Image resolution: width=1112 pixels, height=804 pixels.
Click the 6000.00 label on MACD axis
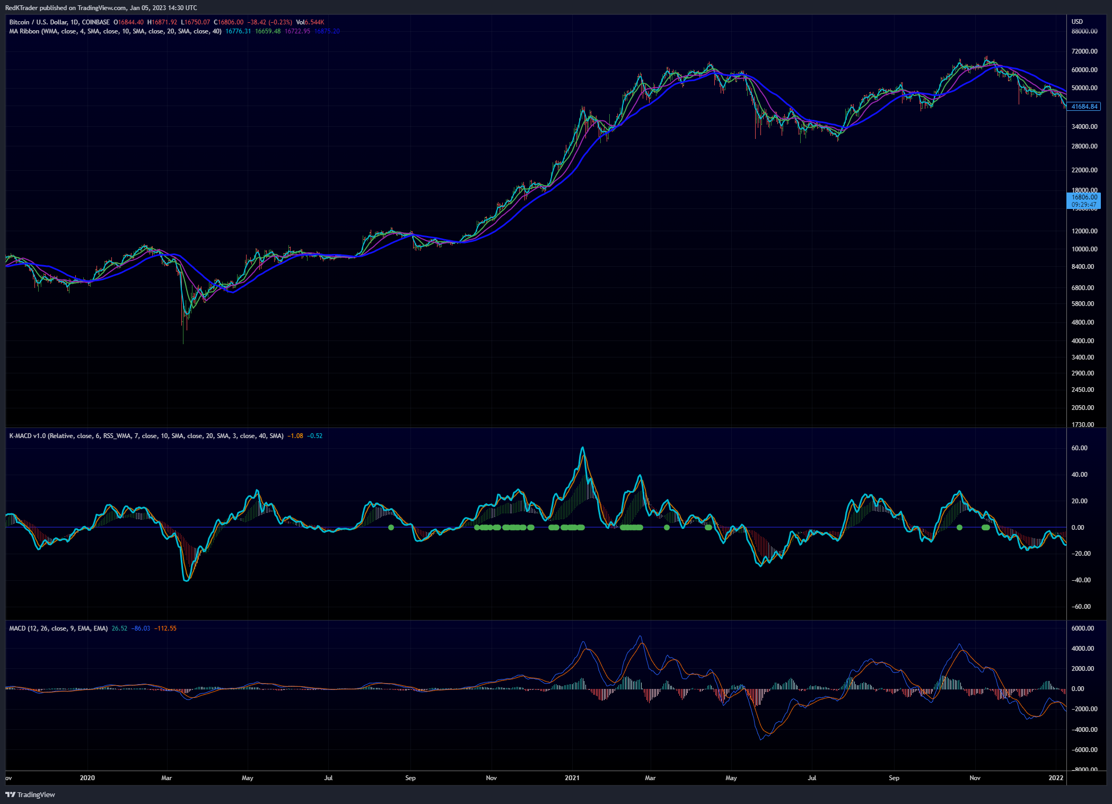pyautogui.click(x=1083, y=628)
